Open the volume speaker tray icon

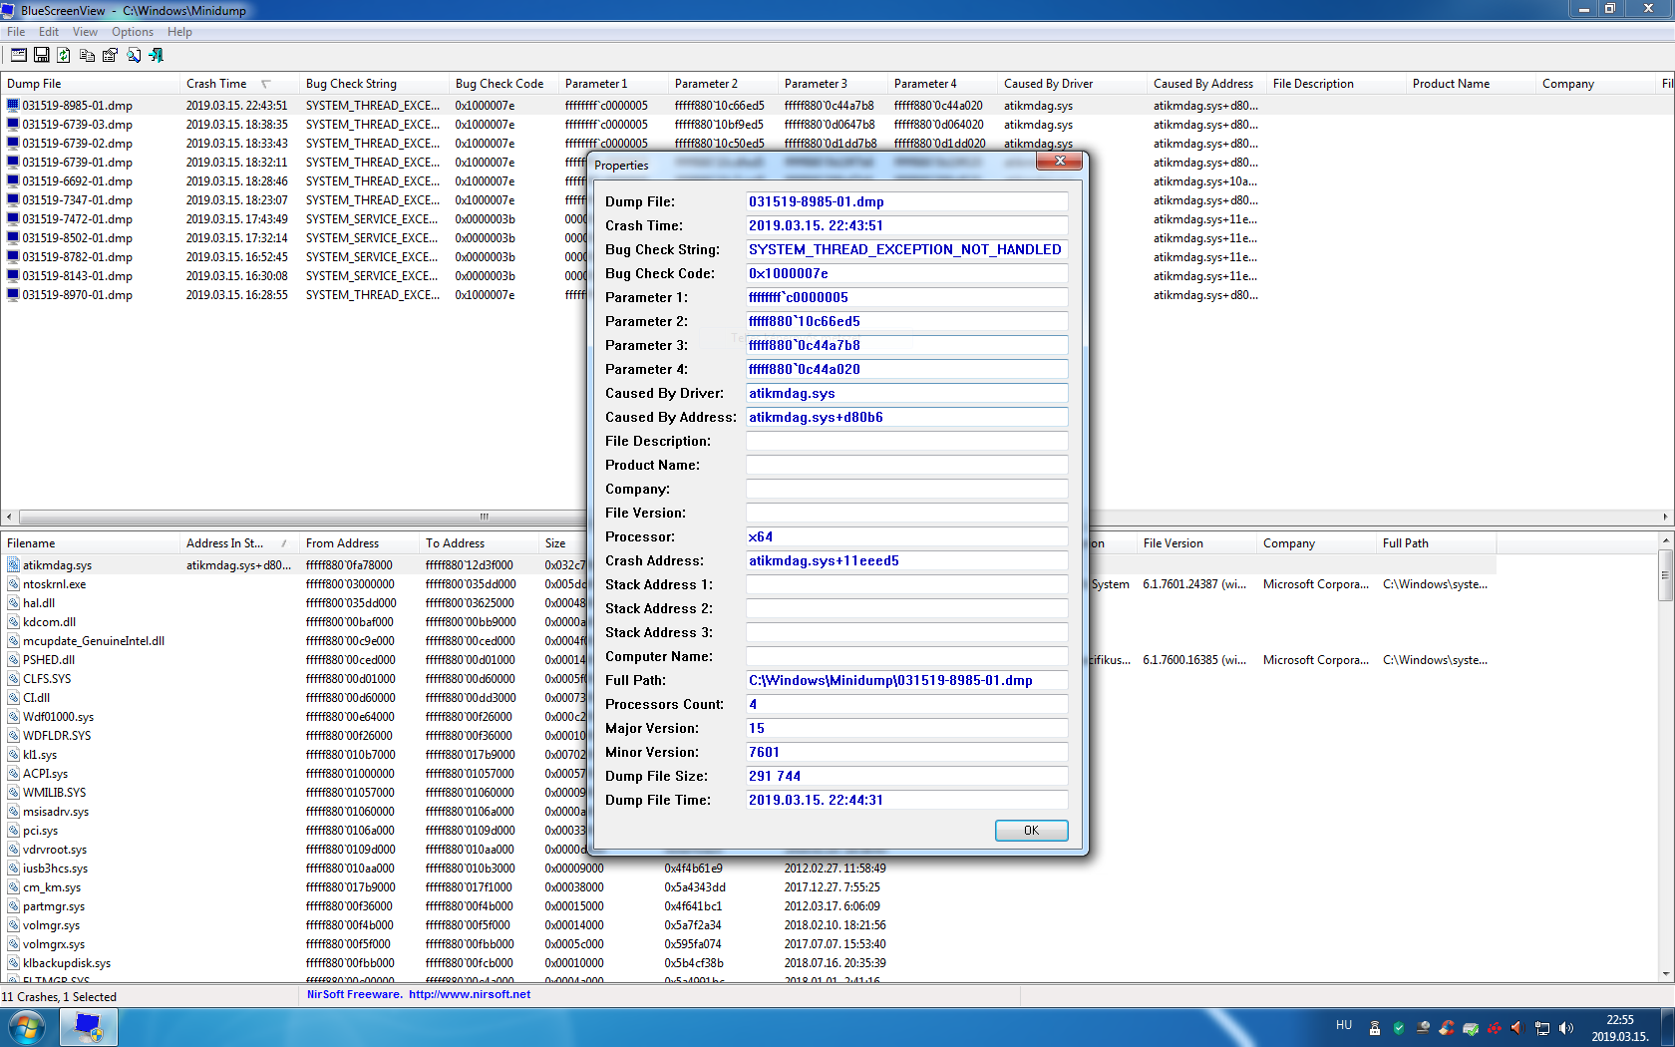click(x=1566, y=1028)
